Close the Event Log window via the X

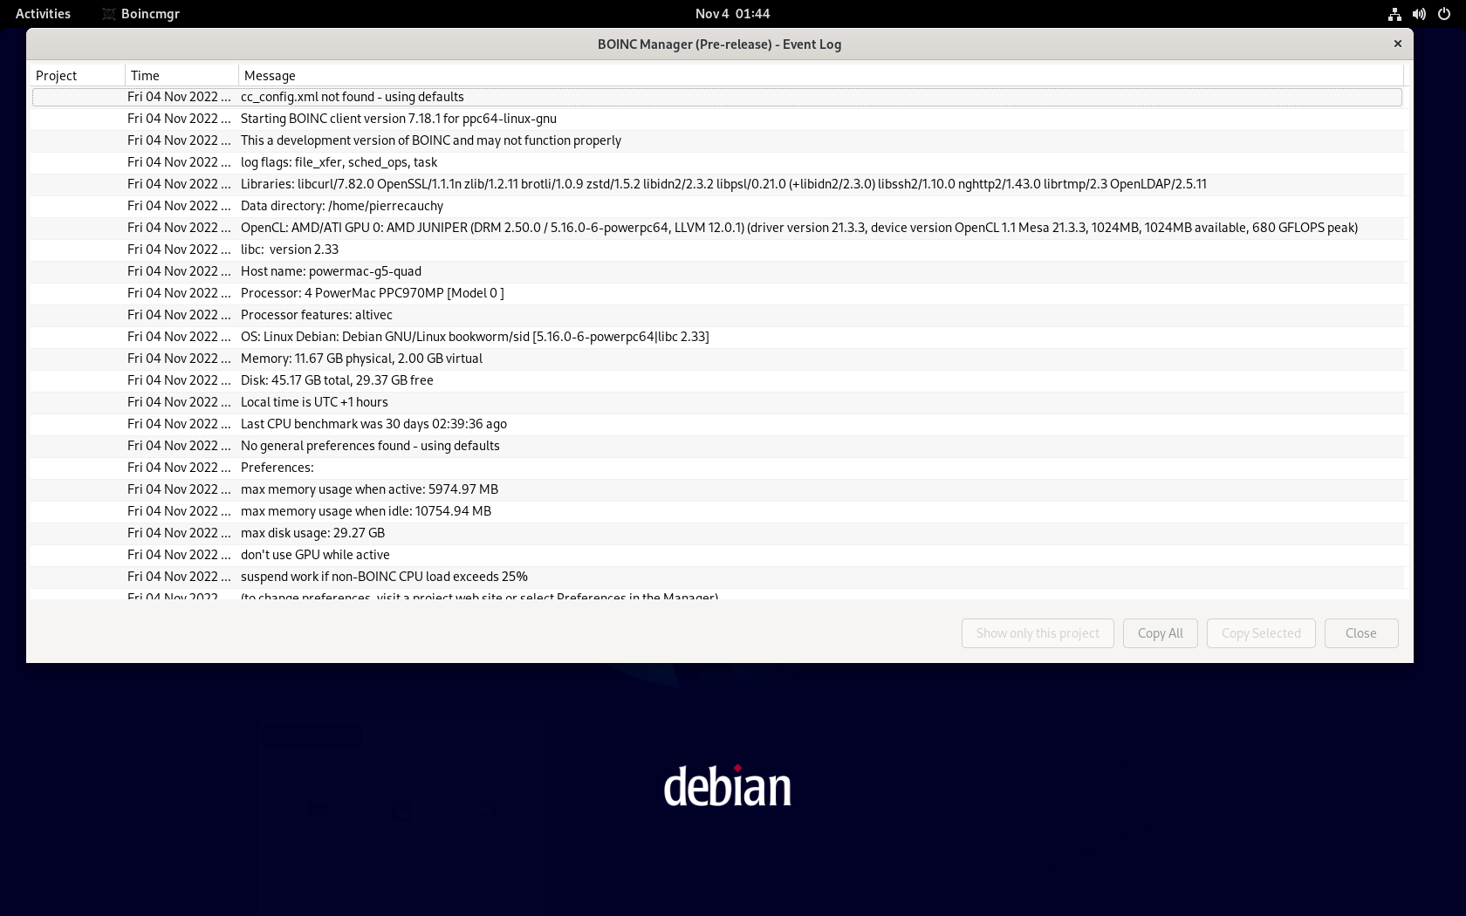pos(1397,43)
